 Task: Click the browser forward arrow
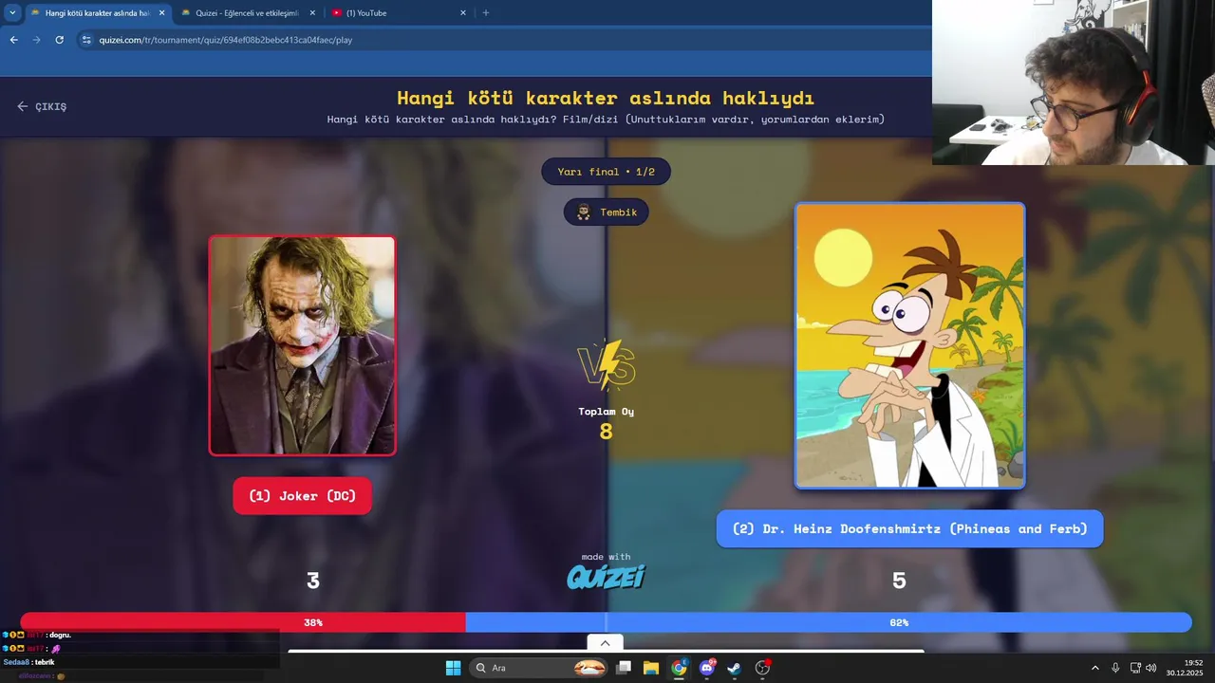[36, 40]
